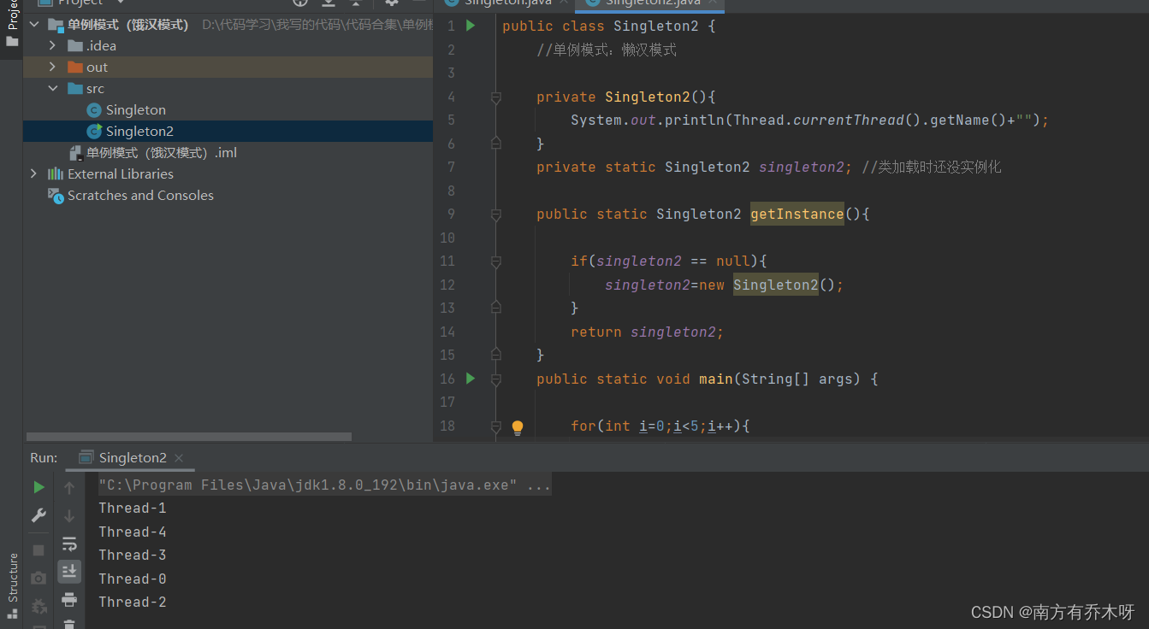This screenshot has width=1149, height=629.
Task: Open Project view settings gear
Action: click(389, 3)
